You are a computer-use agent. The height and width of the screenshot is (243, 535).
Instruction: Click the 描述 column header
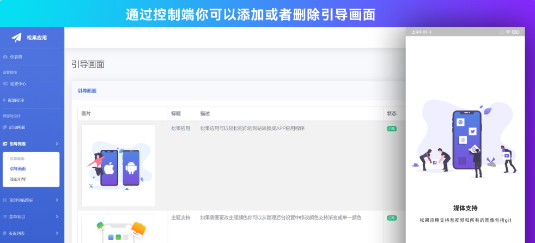(x=205, y=114)
